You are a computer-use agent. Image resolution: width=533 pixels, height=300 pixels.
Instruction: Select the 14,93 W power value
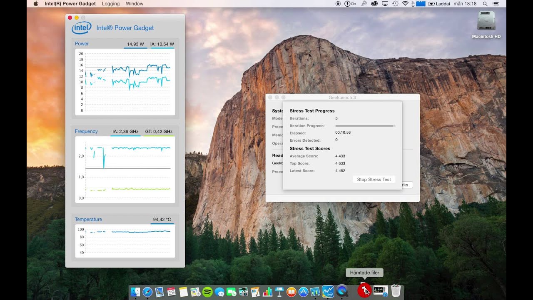pyautogui.click(x=135, y=44)
